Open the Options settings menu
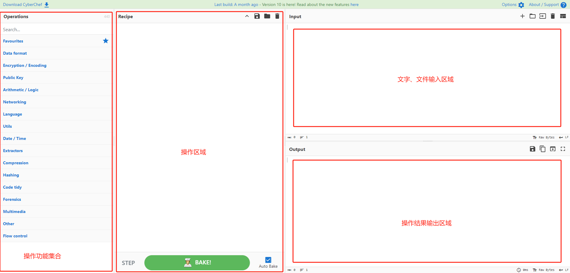Image resolution: width=570 pixels, height=273 pixels. (x=513, y=5)
